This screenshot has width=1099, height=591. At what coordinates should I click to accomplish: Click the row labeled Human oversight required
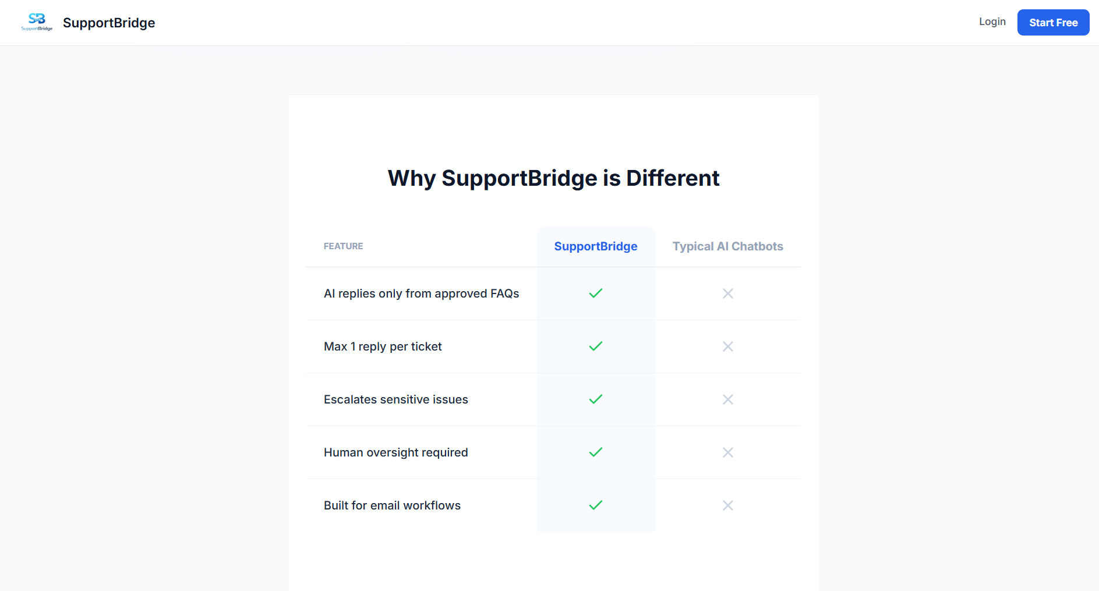tap(396, 452)
